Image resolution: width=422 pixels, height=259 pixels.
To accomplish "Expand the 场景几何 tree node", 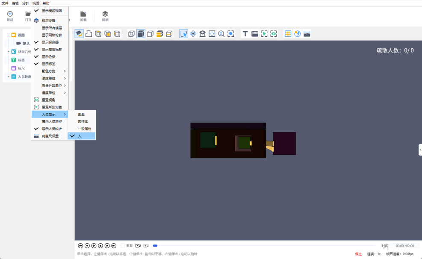I will click(9, 52).
